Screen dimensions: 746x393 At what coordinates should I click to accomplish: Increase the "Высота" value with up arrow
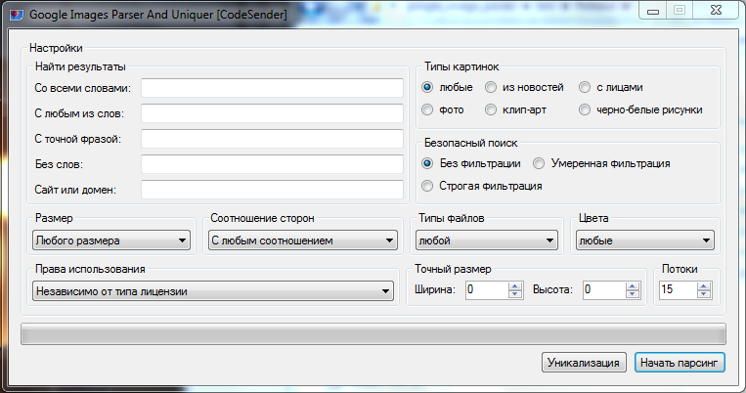coord(633,285)
